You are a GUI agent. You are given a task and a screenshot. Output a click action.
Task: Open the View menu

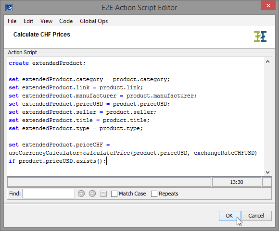pos(46,21)
